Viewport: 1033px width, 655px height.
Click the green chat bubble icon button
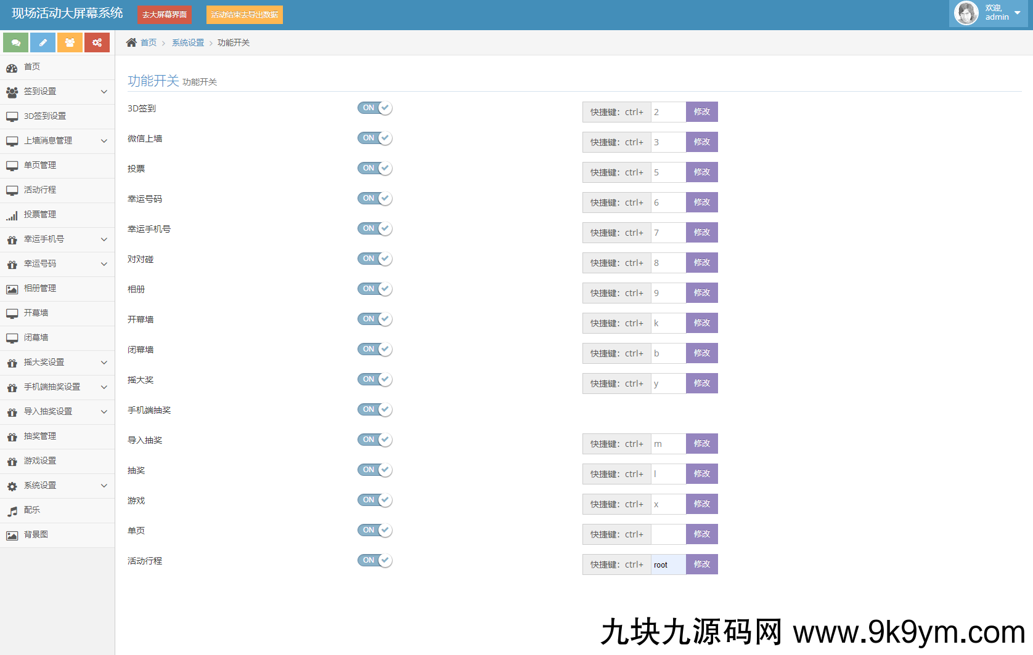click(x=16, y=42)
